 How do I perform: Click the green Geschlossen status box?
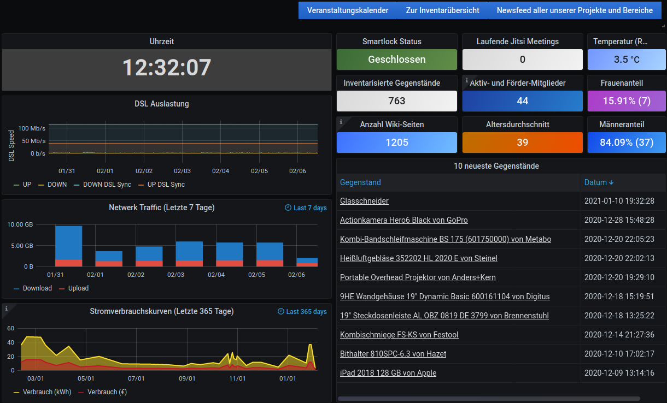(397, 60)
